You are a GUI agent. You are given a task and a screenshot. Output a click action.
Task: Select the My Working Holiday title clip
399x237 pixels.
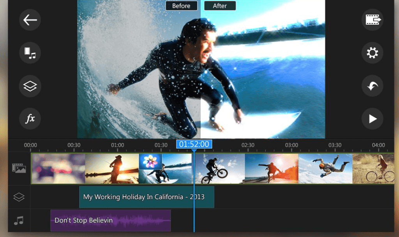click(146, 197)
